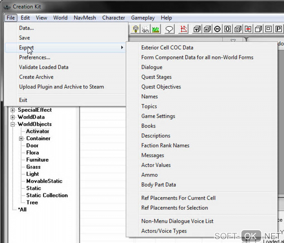Export Descriptions from submenu

[202, 136]
